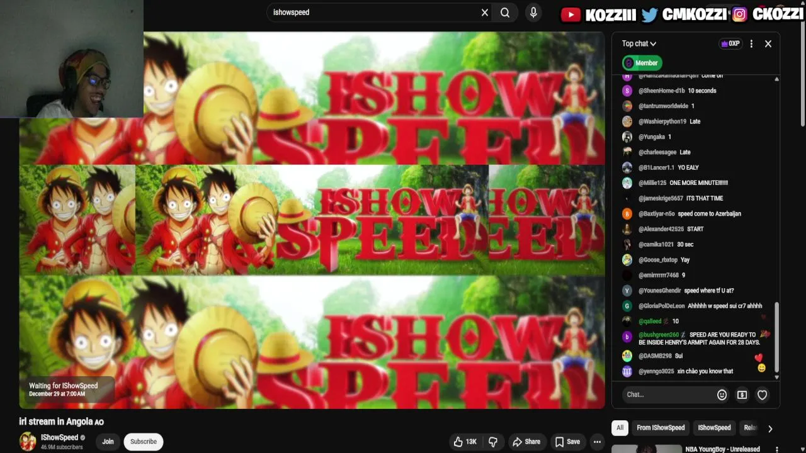Click @YounesGhendir avatar in chat
Image resolution: width=806 pixels, height=453 pixels.
click(627, 291)
